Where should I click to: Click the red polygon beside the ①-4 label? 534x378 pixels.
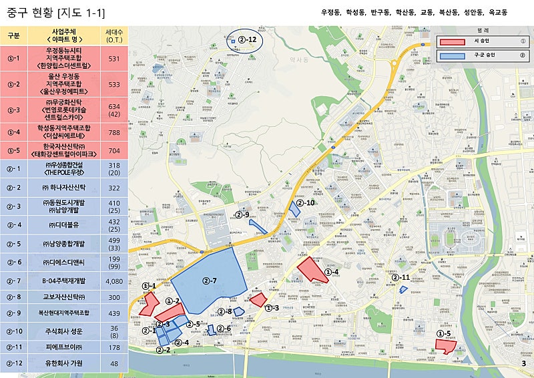[312, 270]
